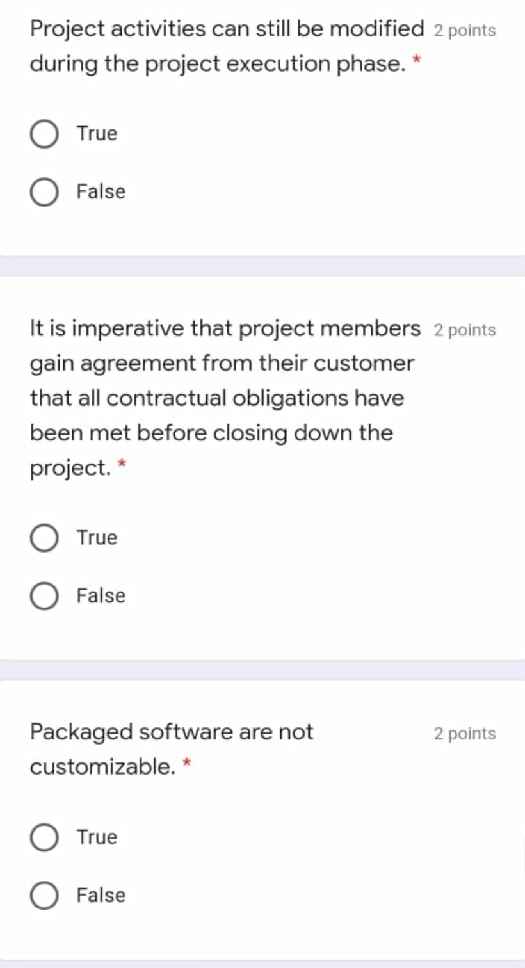Click the 2 points label on the third question

(x=465, y=734)
